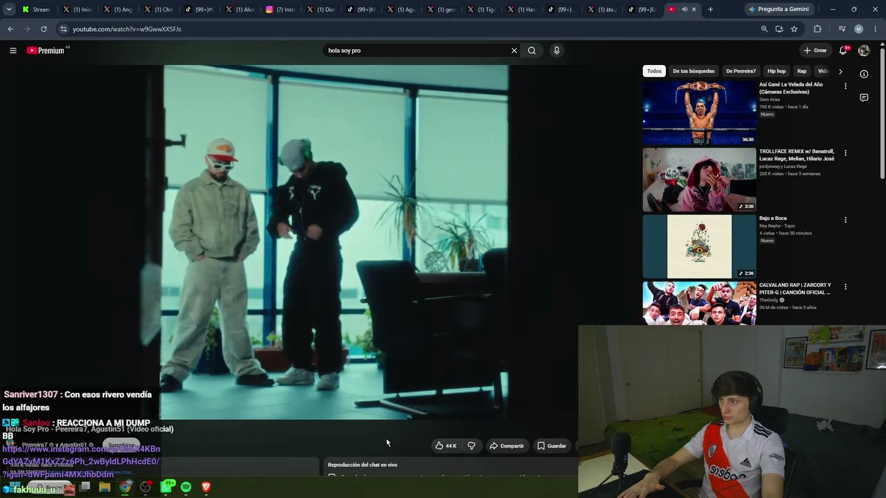Run search with the magnifying glass button

point(532,50)
